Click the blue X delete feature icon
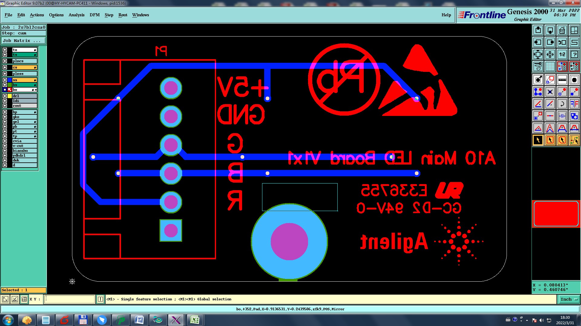 coord(550,92)
